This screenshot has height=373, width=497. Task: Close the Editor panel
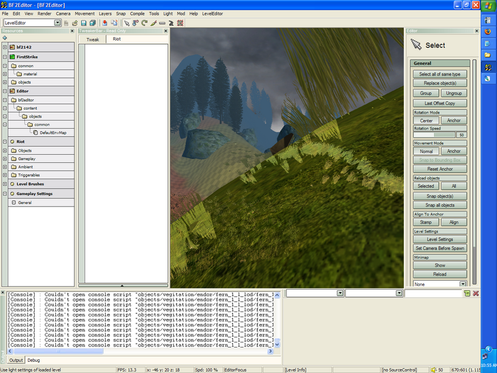click(x=476, y=30)
